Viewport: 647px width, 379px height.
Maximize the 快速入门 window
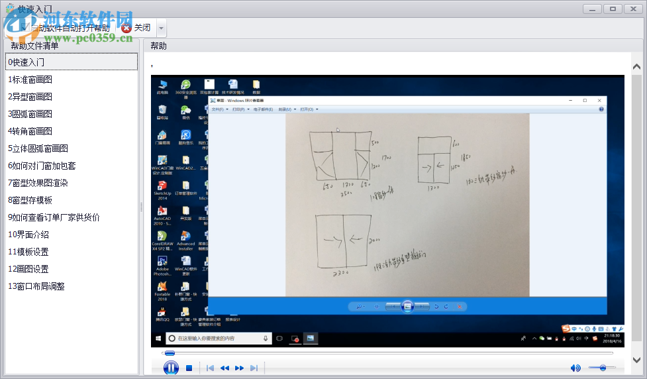pos(613,9)
